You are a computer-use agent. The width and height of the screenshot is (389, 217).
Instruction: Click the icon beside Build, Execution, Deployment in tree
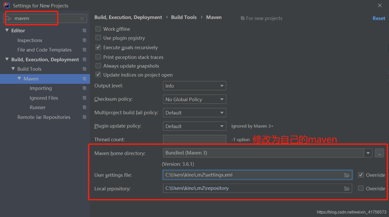click(84, 59)
